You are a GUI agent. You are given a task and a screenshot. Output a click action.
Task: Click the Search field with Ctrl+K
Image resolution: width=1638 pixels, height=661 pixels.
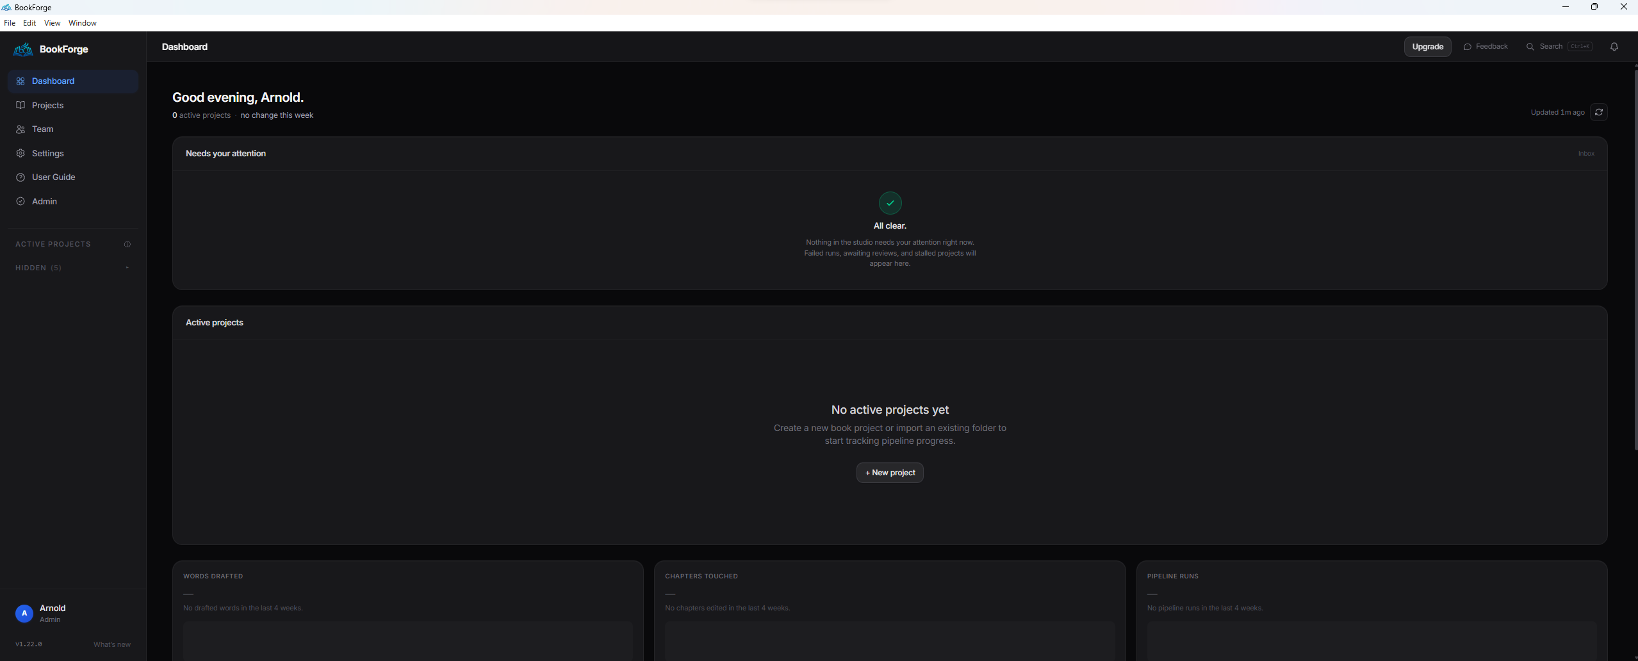point(1559,47)
